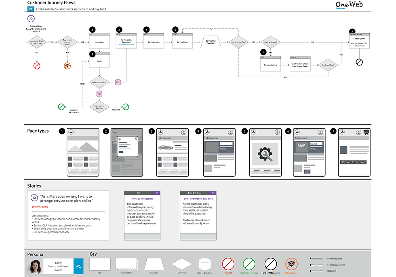Screen dimensions: 396x277
Task: Click the Offline Journey icon under the second decision diamond
Action: (x=68, y=66)
